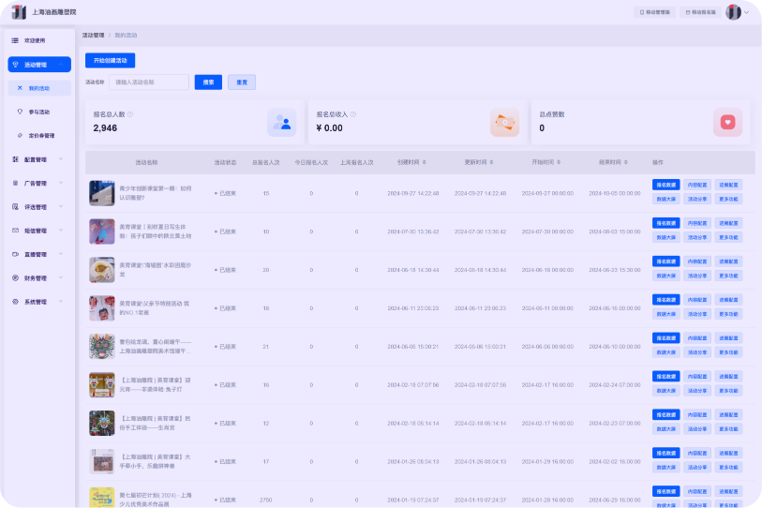Screen dimensions: 762x508
Task: Click the orange wallet icon on 报名总收入 card
Action: pos(505,122)
